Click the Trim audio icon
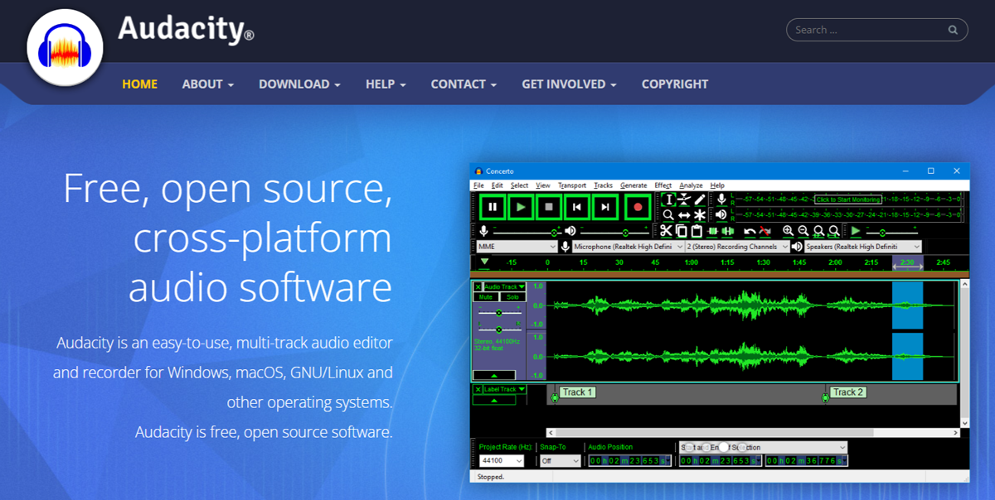The image size is (995, 500). click(712, 231)
